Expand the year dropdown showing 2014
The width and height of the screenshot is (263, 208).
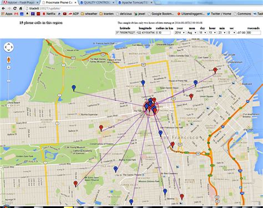pos(180,33)
